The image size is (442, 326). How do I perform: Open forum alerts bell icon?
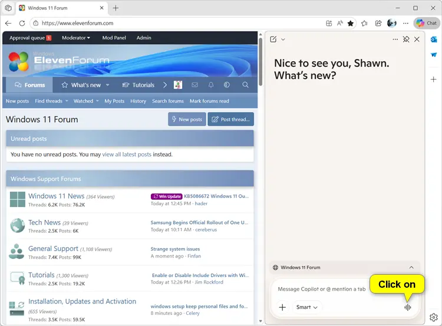tap(211, 85)
